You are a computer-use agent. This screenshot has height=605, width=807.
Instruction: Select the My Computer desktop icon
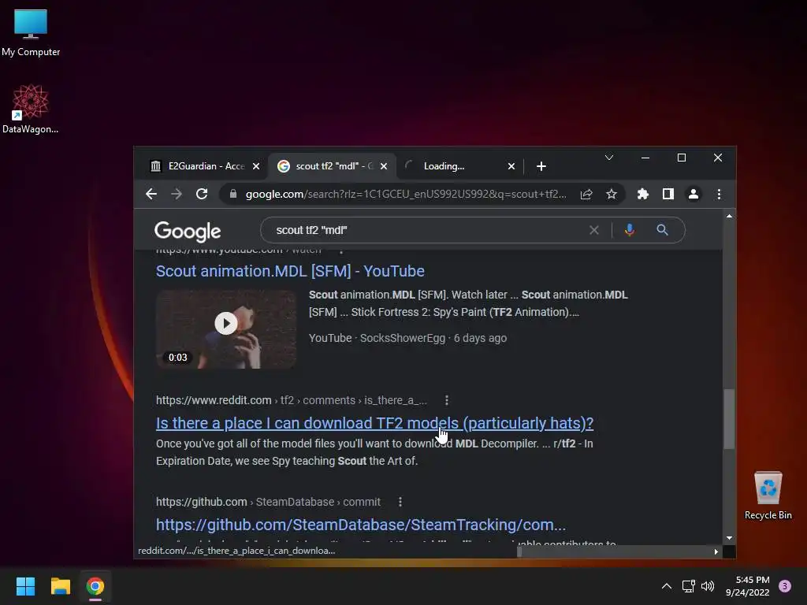(x=31, y=33)
